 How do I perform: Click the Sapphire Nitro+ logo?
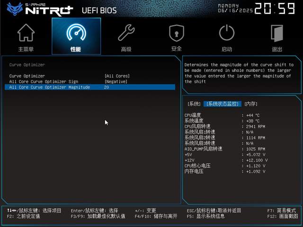(x=40, y=9)
